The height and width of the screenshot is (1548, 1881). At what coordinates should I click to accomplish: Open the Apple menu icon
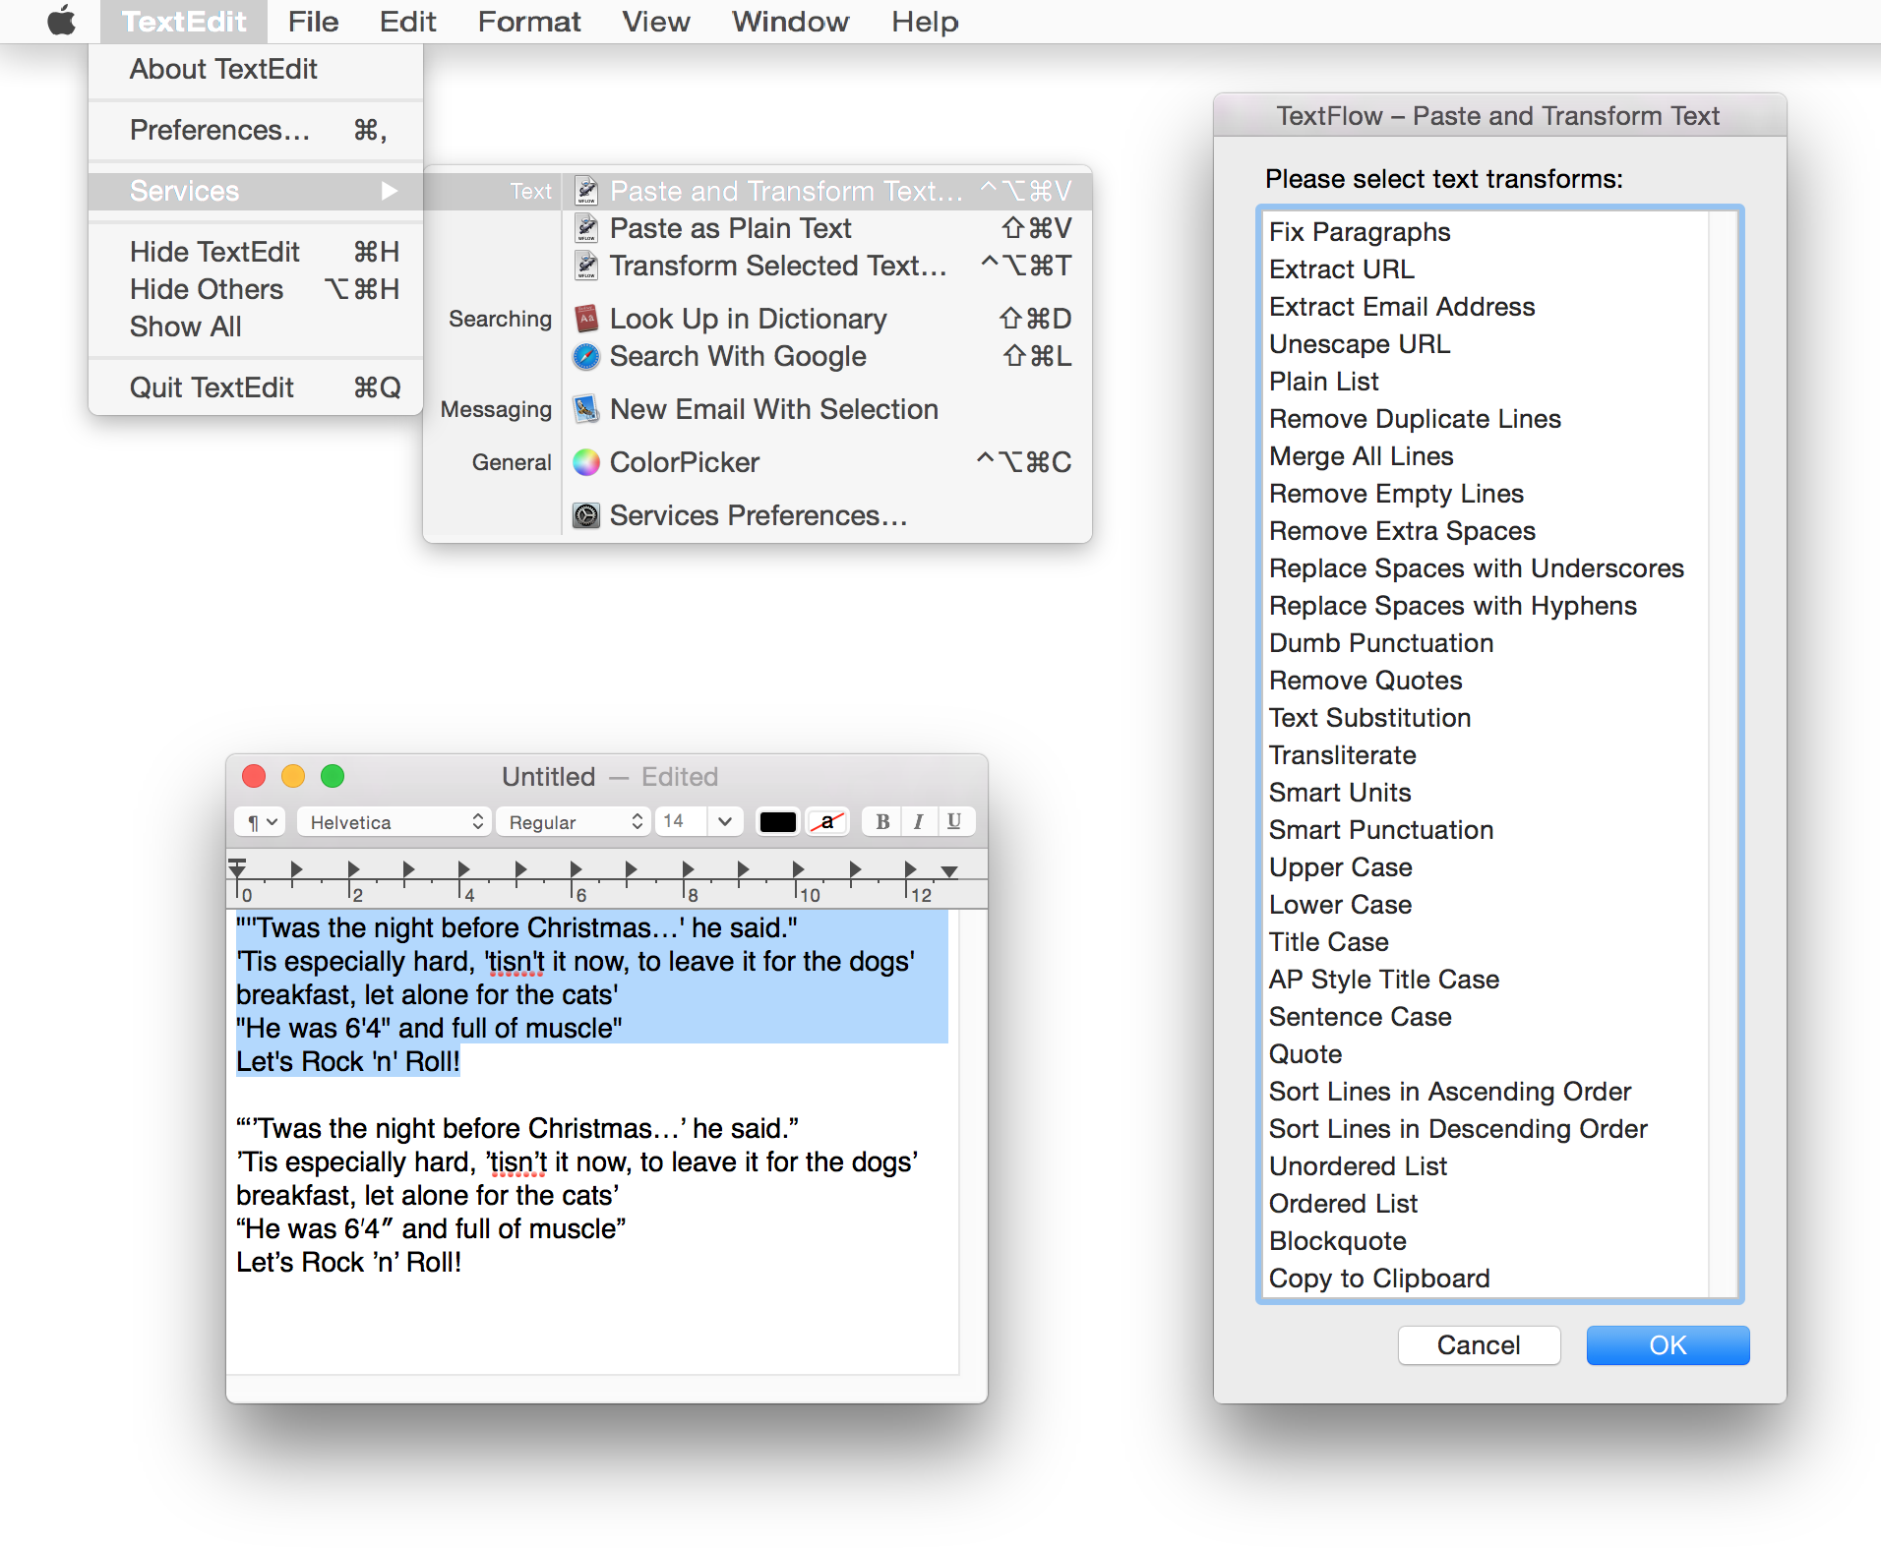click(x=62, y=21)
